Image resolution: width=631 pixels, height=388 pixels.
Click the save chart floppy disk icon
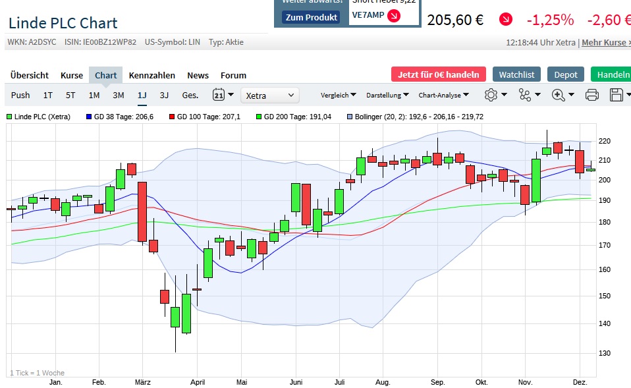(618, 95)
